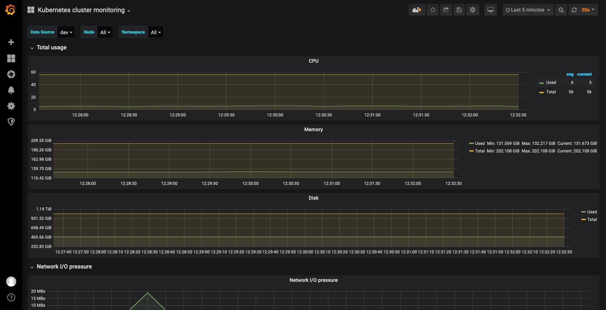606x310 pixels.
Task: Open the 30s refresh interval menu
Action: point(587,10)
